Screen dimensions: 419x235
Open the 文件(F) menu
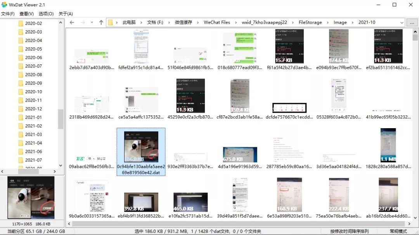[x=8, y=14]
